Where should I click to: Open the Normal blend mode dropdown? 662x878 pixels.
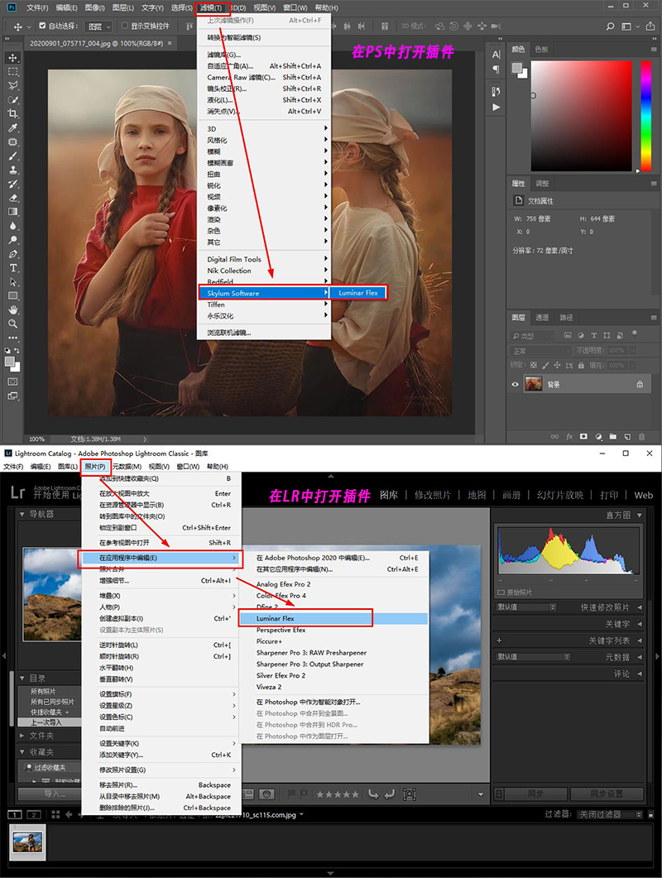tap(540, 351)
